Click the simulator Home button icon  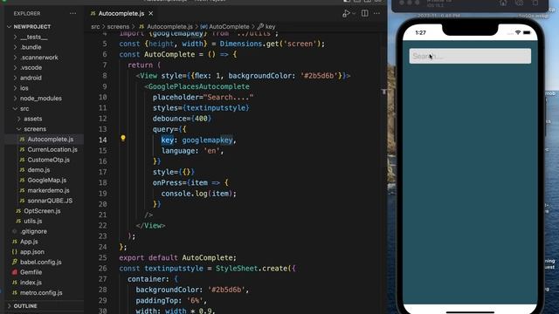[x=503, y=3]
